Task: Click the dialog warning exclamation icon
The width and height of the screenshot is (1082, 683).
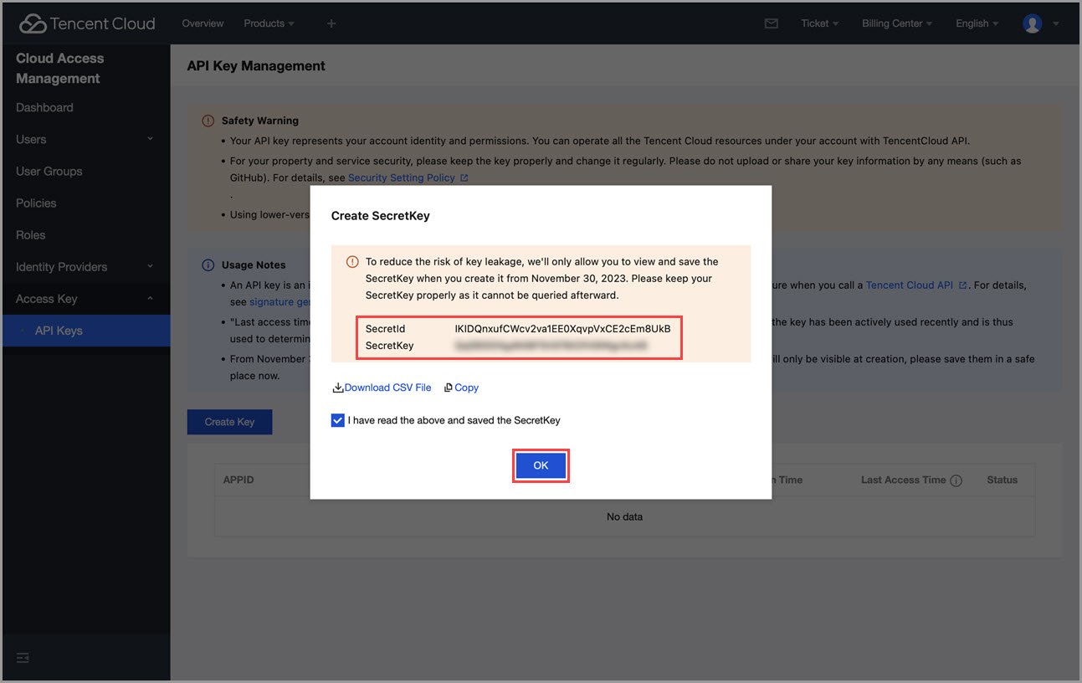Action: [352, 261]
